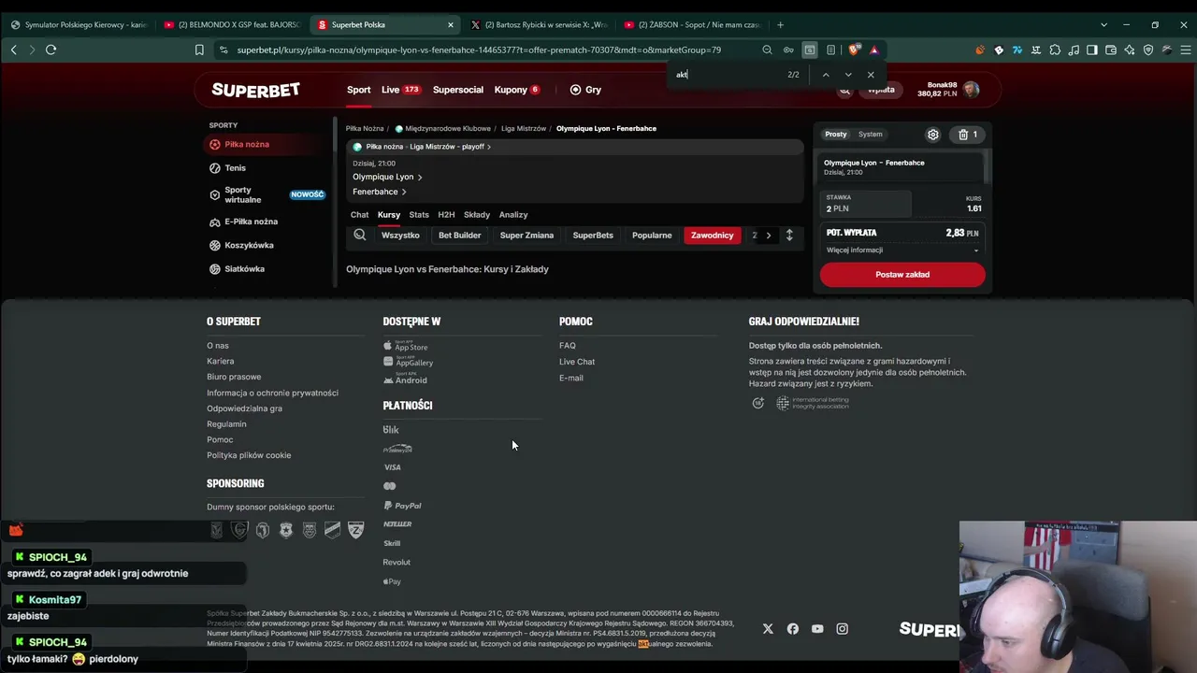Screen dimensions: 1197x673
Task: Open the market search magnifier icon
Action: click(x=360, y=236)
